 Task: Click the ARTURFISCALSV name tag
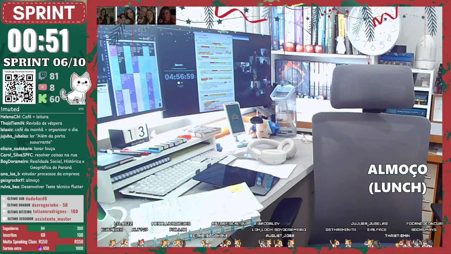tap(229, 224)
